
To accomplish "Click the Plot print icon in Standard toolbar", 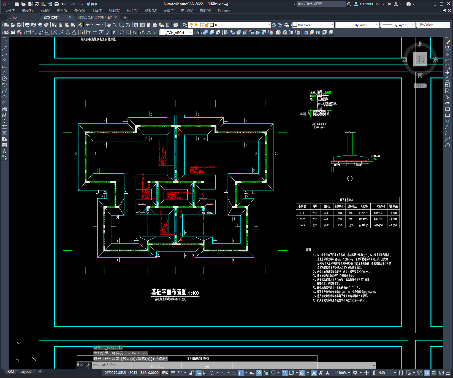I will coord(27,25).
